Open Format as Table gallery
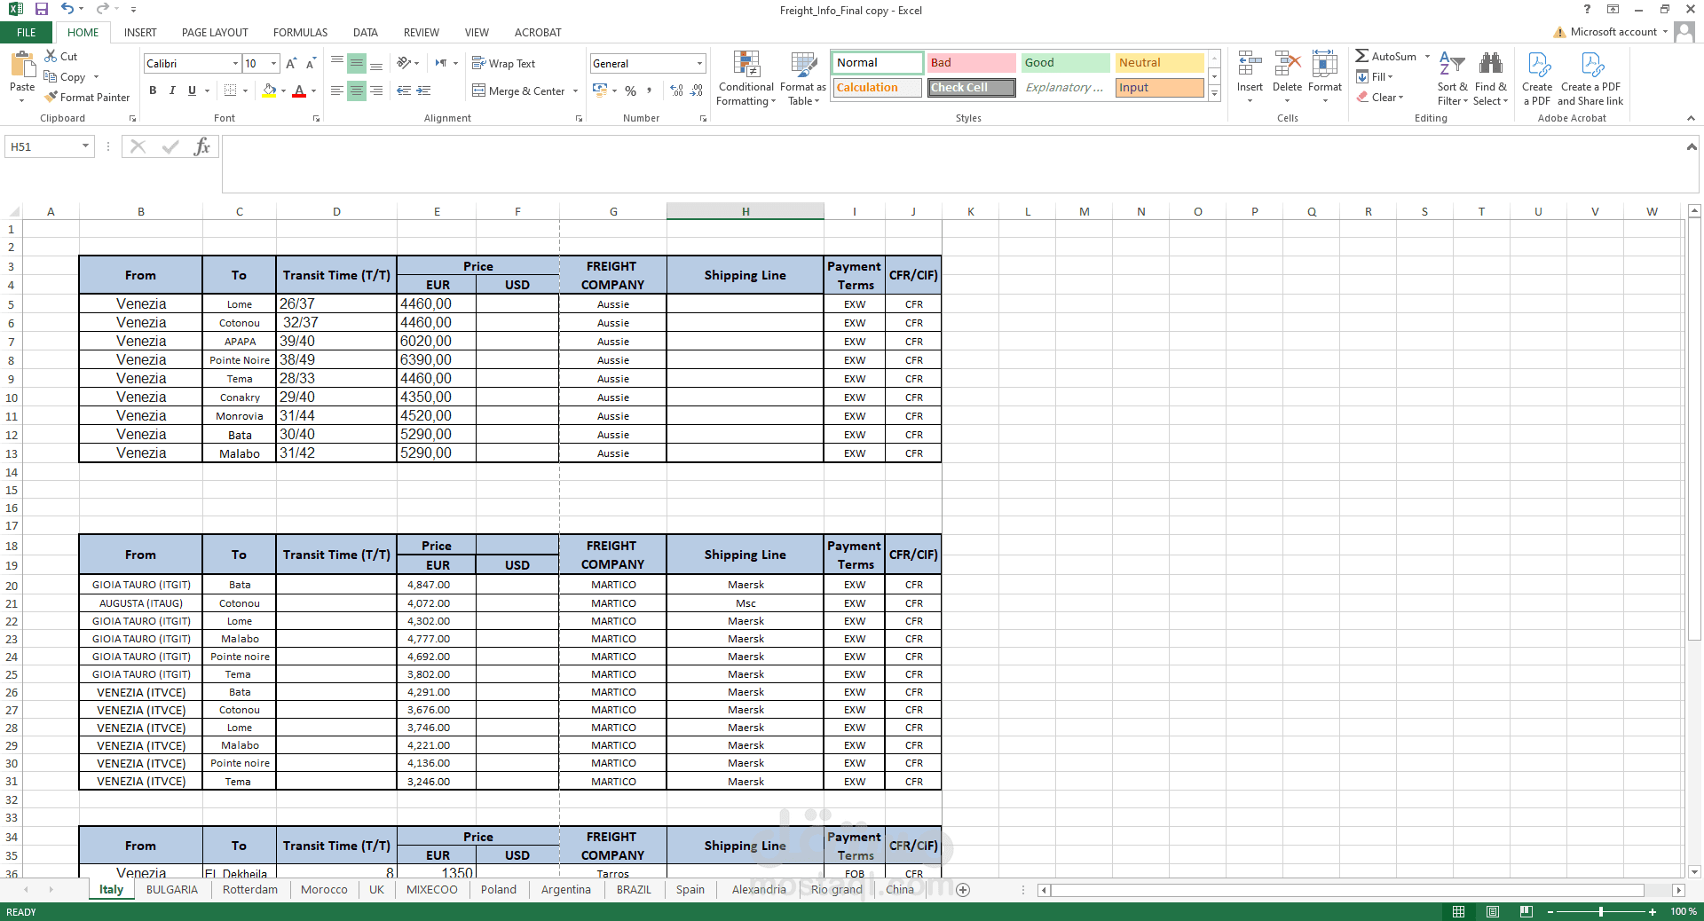Image resolution: width=1704 pixels, height=921 pixels. pyautogui.click(x=803, y=78)
